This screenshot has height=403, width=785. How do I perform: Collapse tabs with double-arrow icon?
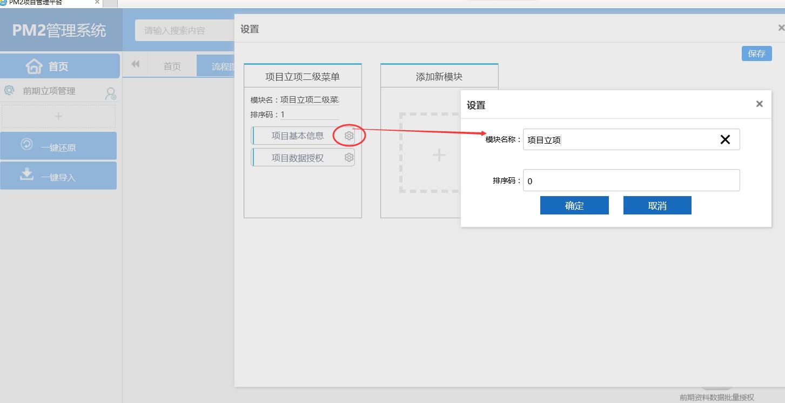click(x=135, y=64)
